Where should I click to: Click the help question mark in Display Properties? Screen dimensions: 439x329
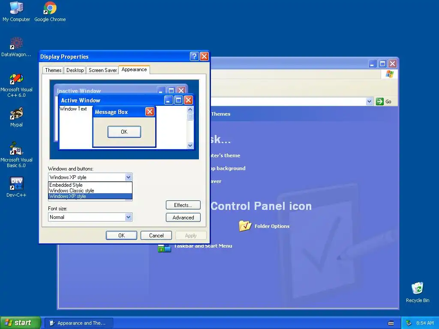(194, 57)
